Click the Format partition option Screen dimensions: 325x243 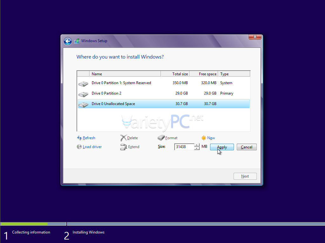[171, 138]
